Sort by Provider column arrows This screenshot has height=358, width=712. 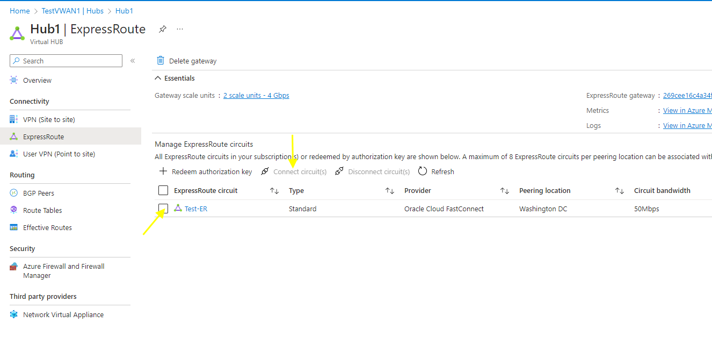pos(505,191)
